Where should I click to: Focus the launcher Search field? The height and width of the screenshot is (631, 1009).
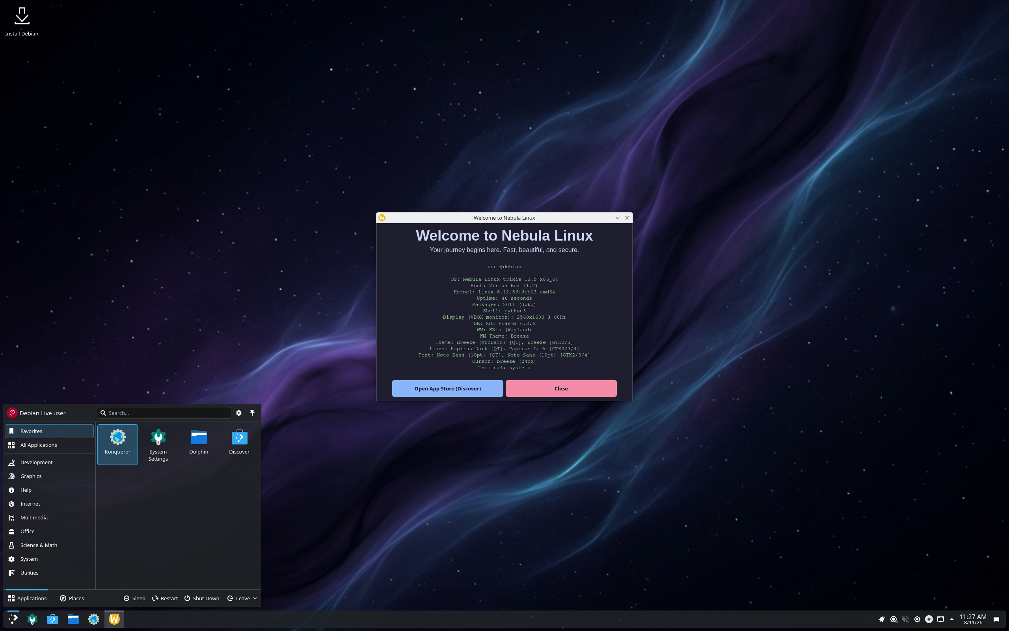pyautogui.click(x=164, y=413)
